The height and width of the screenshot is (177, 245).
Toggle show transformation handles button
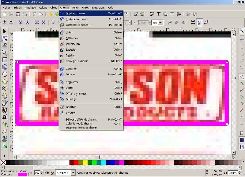[x=193, y=23]
